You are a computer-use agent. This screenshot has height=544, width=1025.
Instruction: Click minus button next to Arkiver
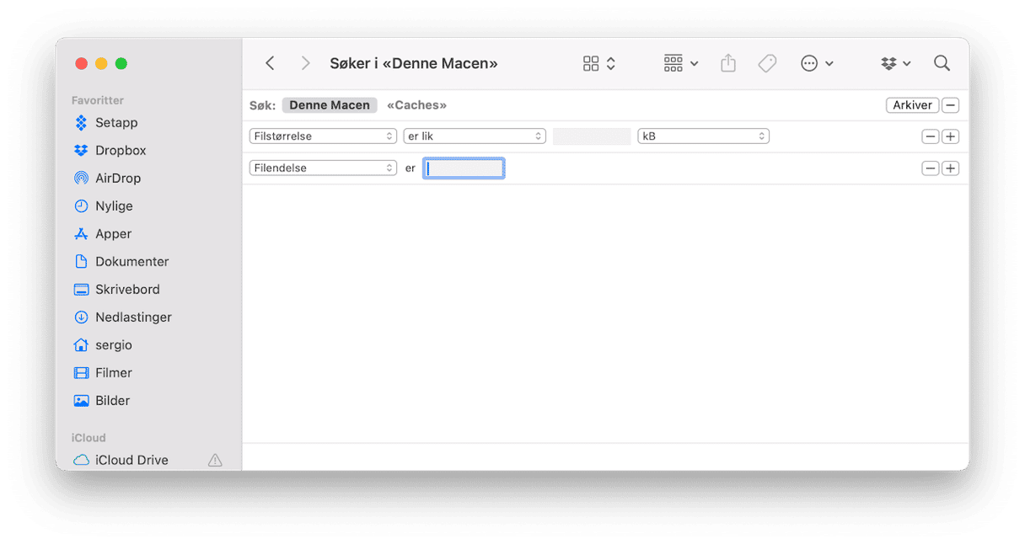pyautogui.click(x=951, y=105)
